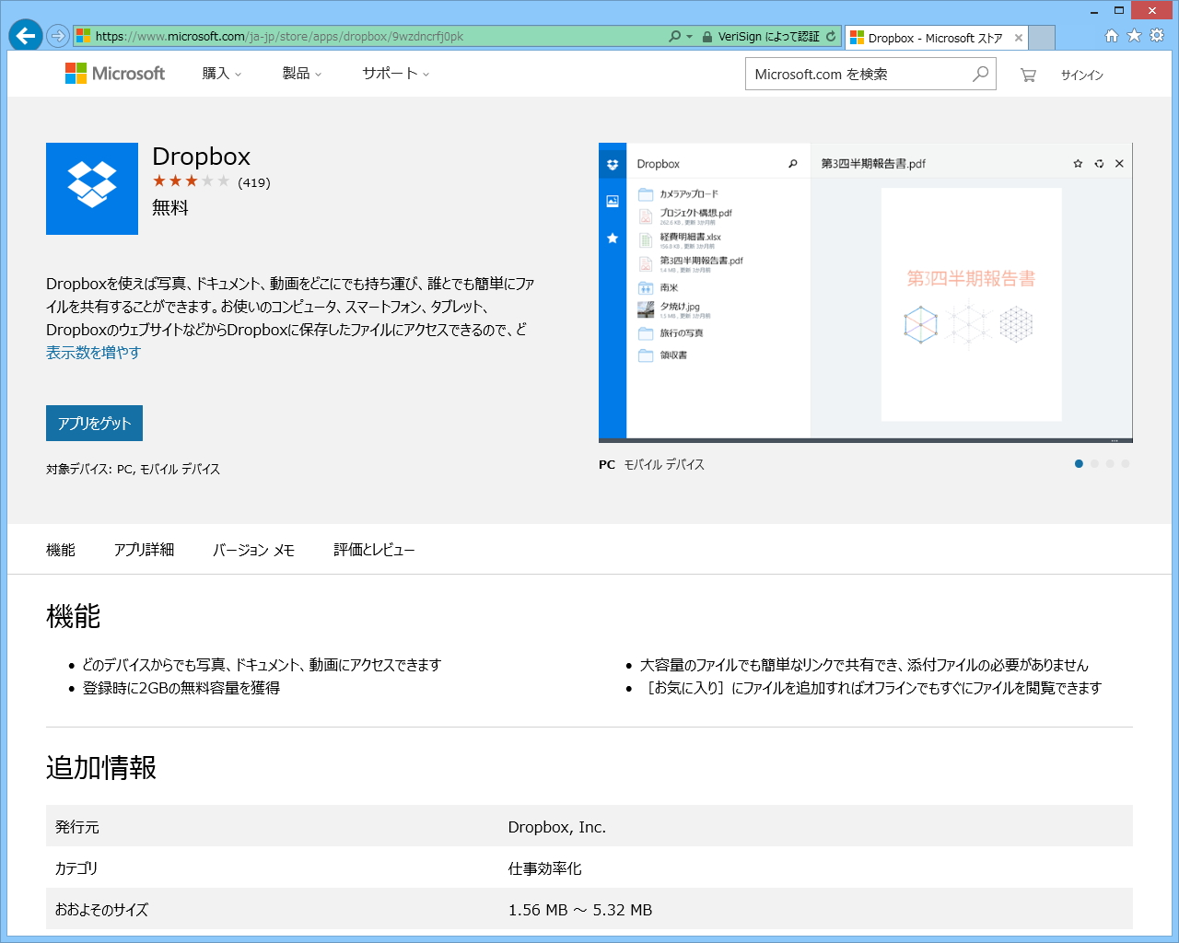Image resolution: width=1179 pixels, height=943 pixels.
Task: Refresh the page with the reload icon
Action: click(831, 37)
